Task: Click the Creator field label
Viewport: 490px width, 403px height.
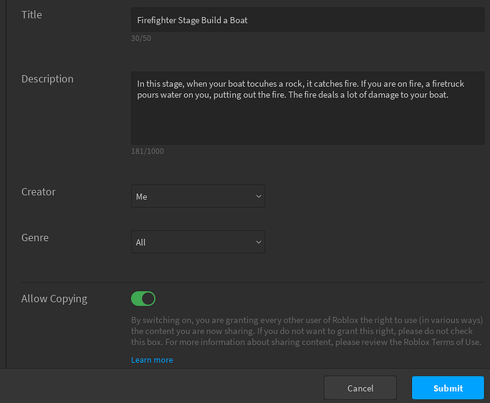Action: (x=39, y=192)
